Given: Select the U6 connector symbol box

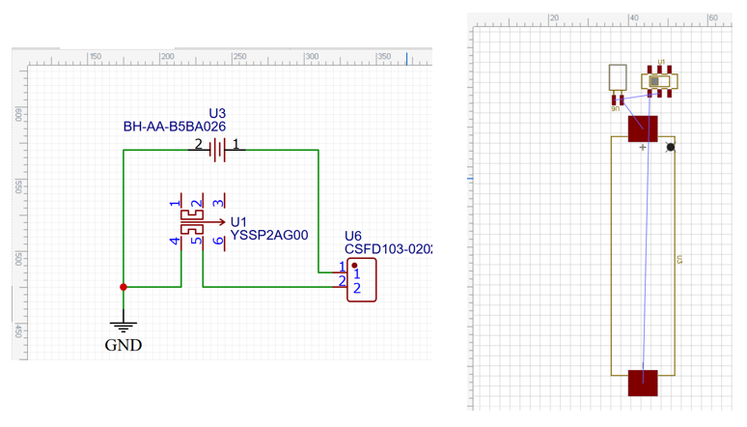Looking at the screenshot, I should (362, 280).
